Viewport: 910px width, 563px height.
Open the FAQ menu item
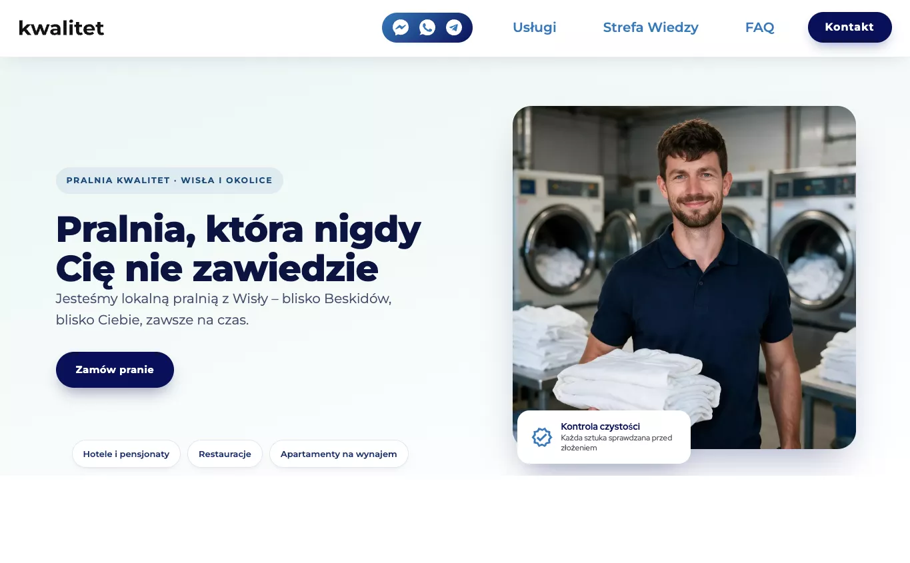759,27
